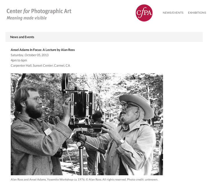Click the 'Meaning made visible' tagline
The height and width of the screenshot is (184, 208).
(x=27, y=18)
